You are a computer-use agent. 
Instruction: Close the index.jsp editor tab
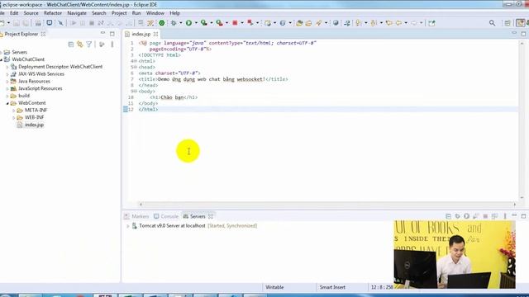(155, 34)
